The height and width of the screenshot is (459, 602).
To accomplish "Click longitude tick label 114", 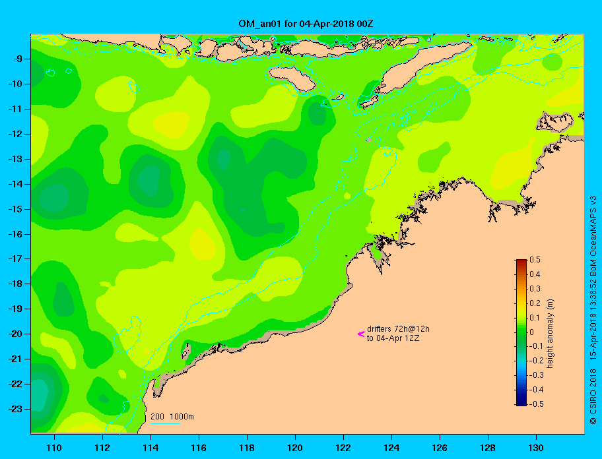I will pyautogui.click(x=150, y=448).
